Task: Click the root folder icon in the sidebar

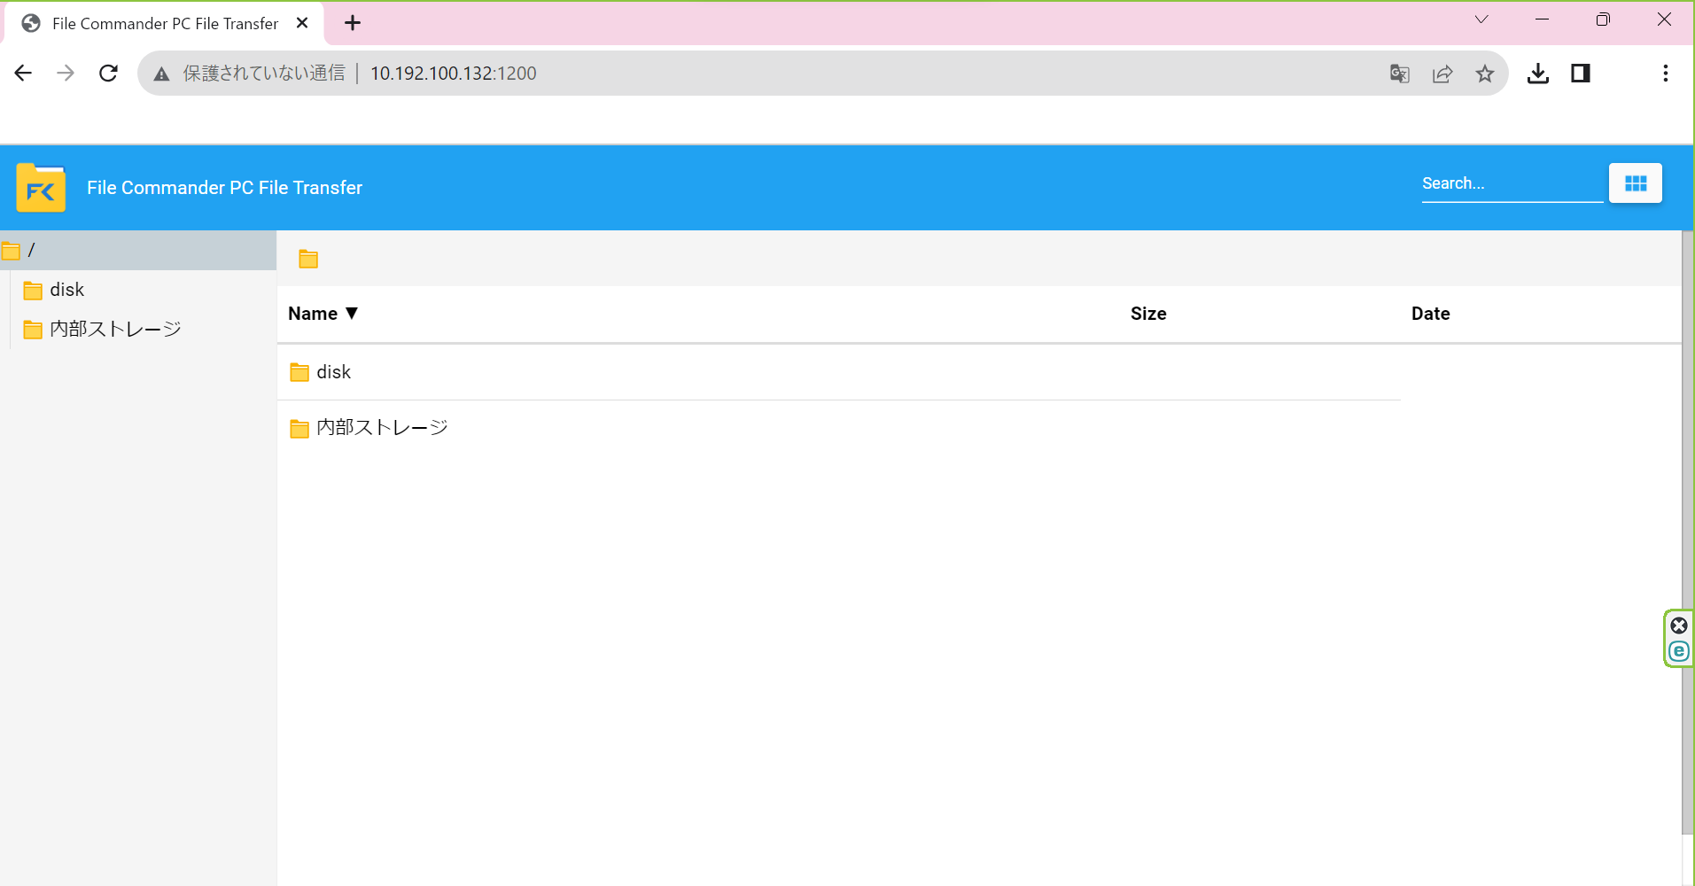Action: (11, 251)
